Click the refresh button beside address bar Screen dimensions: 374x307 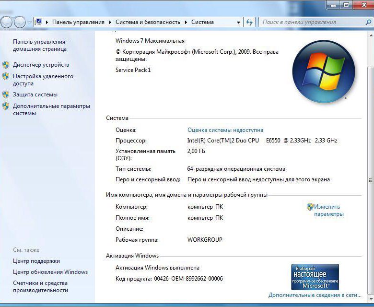pos(249,22)
